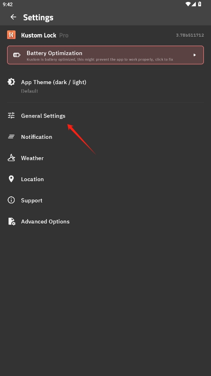
Task: Tap the App Theme brightness icon
Action: 11,82
